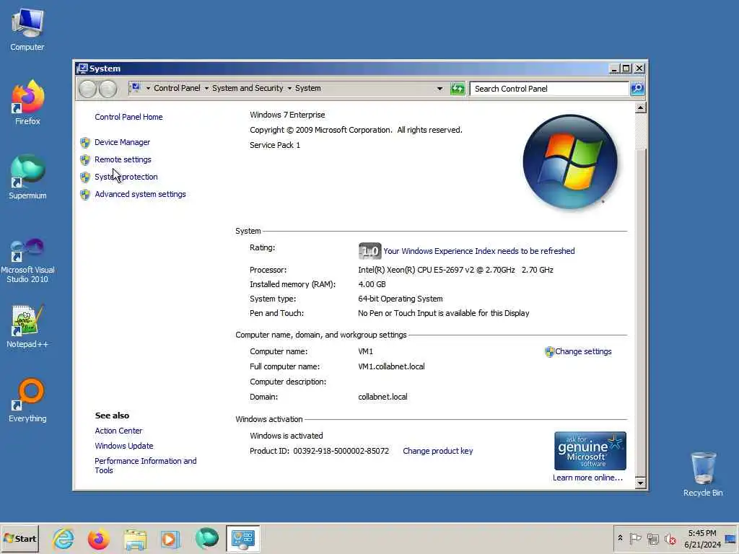
Task: Open Control Panel Home
Action: click(128, 117)
